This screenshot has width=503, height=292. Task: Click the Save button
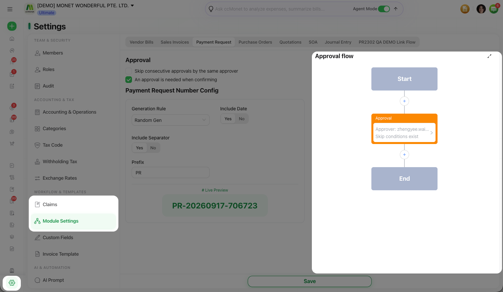click(x=310, y=281)
